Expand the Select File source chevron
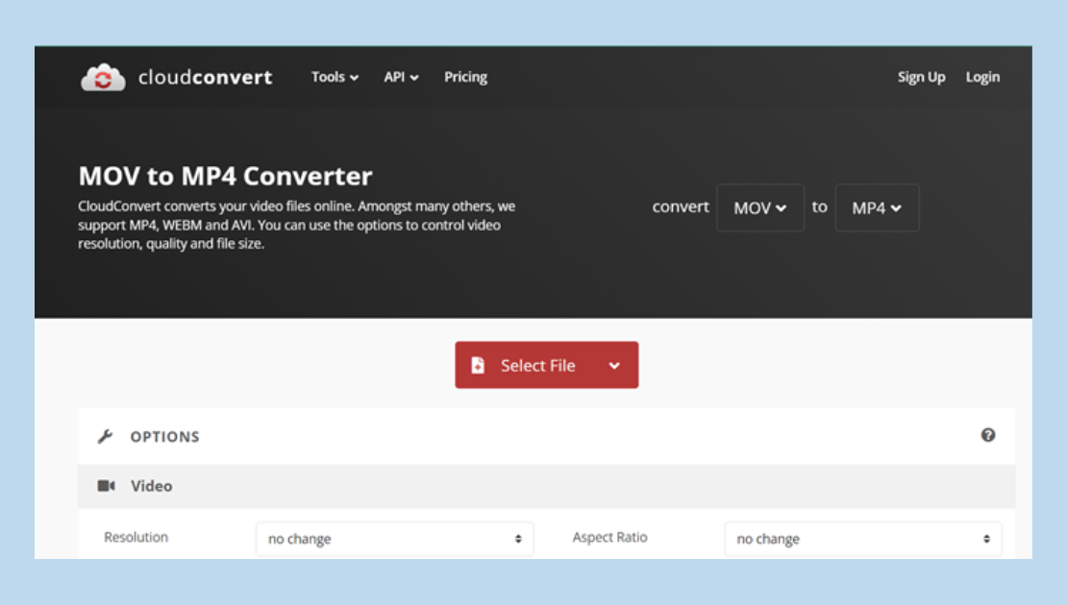The image size is (1067, 605). 614,366
